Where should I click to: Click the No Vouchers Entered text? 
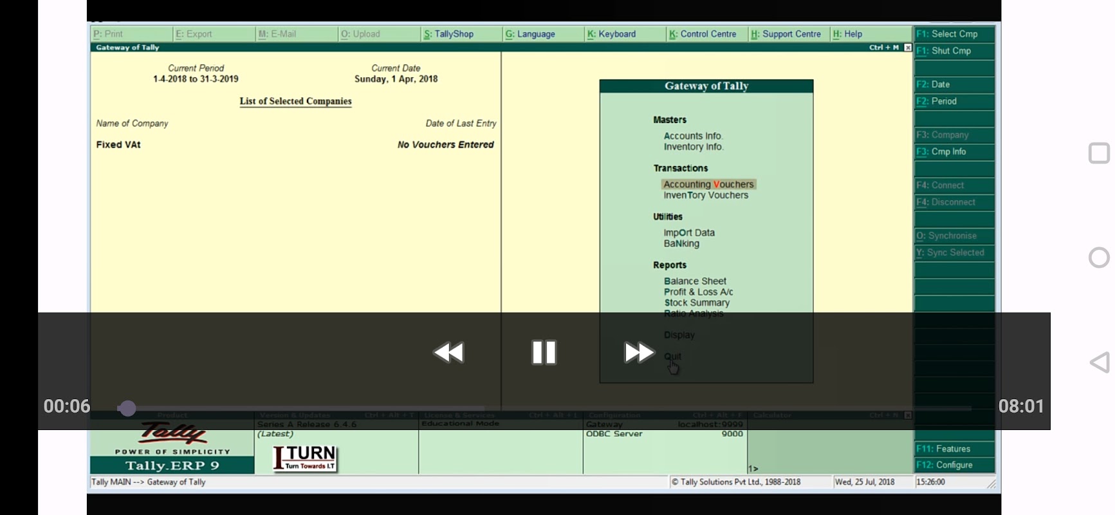(446, 145)
